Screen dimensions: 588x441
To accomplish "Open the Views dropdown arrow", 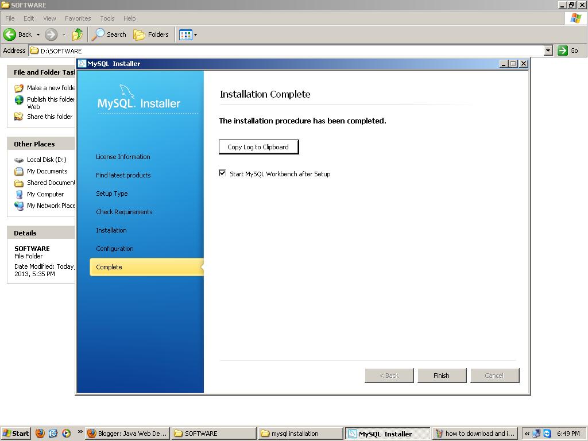I will [x=195, y=34].
